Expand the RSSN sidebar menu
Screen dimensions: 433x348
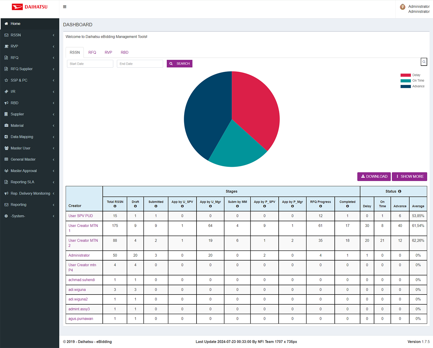29,35
